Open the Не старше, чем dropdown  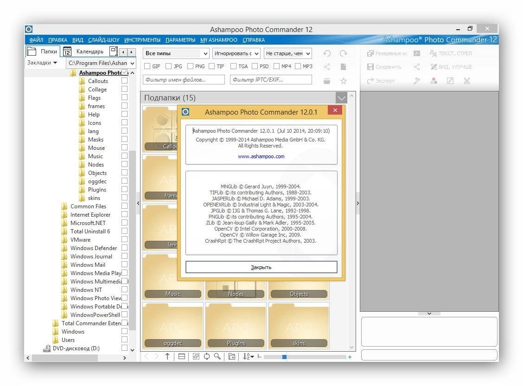point(288,53)
